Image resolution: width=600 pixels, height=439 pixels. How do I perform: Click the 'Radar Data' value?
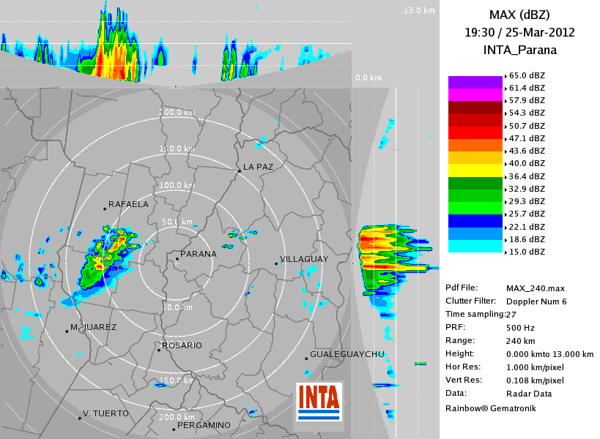pyautogui.click(x=529, y=394)
